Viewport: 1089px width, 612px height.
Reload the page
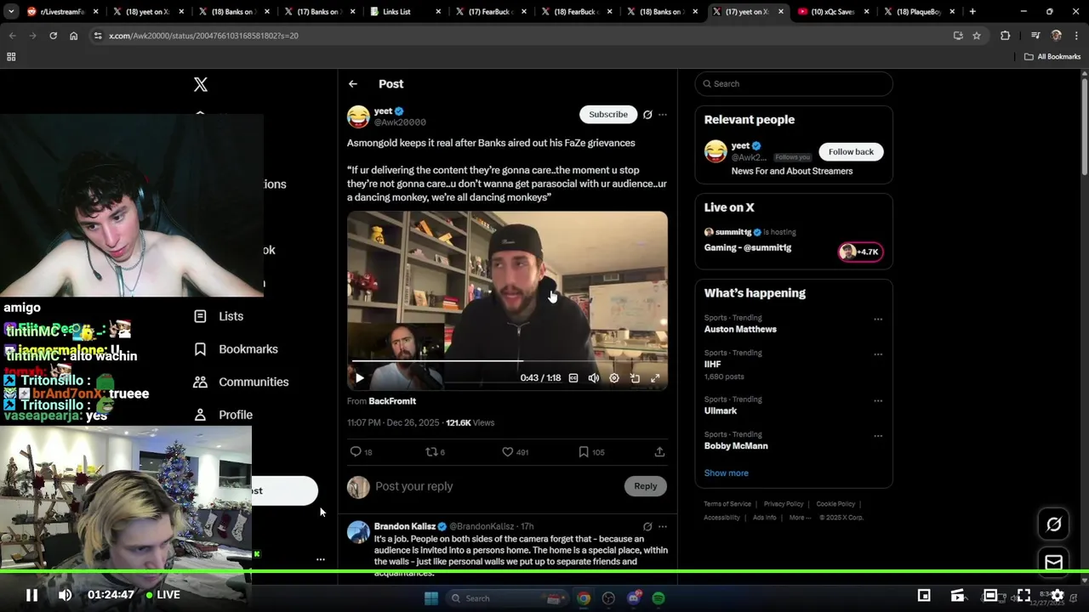pos(53,36)
